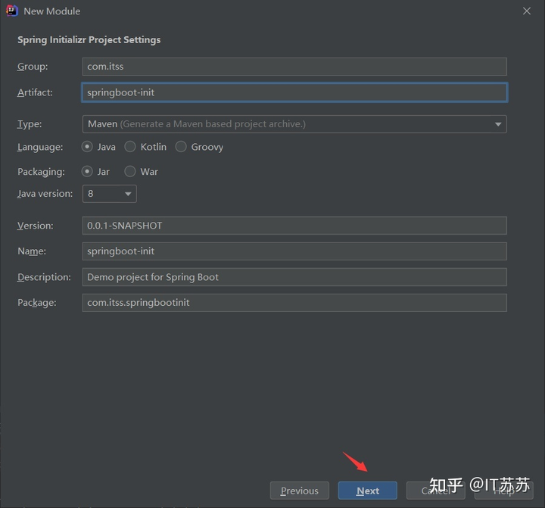The height and width of the screenshot is (508, 545).
Task: Open the Type Maven dropdown
Action: pos(294,124)
